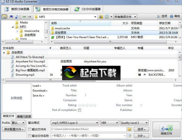Viewport: 182px width, 140px height.
Task: Start conversion with 转换文件 button
Action: (x=166, y=129)
